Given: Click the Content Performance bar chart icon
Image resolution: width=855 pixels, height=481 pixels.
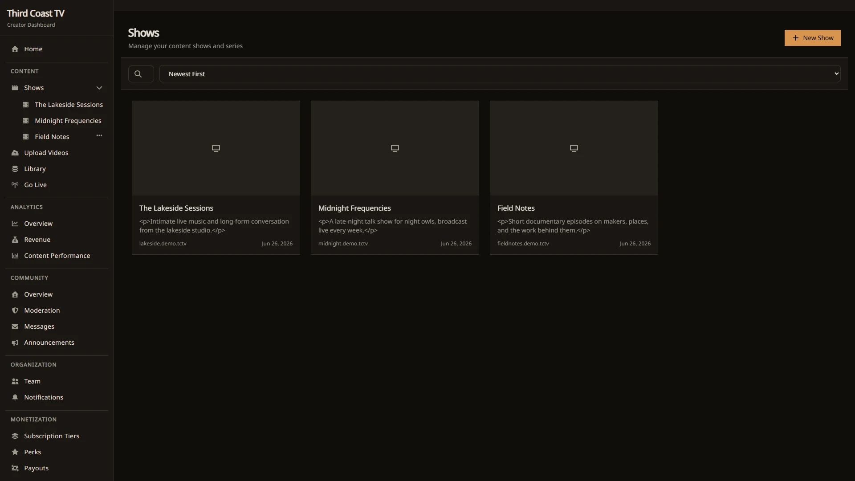Looking at the screenshot, I should tap(15, 256).
